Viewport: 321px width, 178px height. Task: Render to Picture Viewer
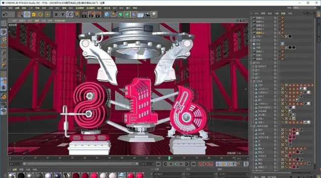pyautogui.click(x=91, y=14)
